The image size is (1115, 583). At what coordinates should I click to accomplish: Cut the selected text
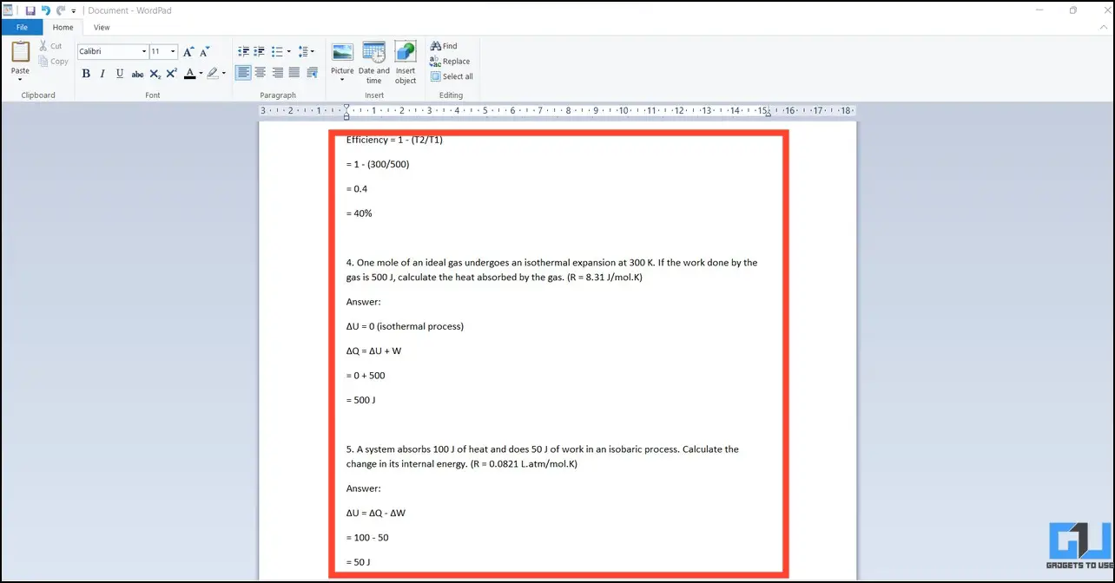50,46
